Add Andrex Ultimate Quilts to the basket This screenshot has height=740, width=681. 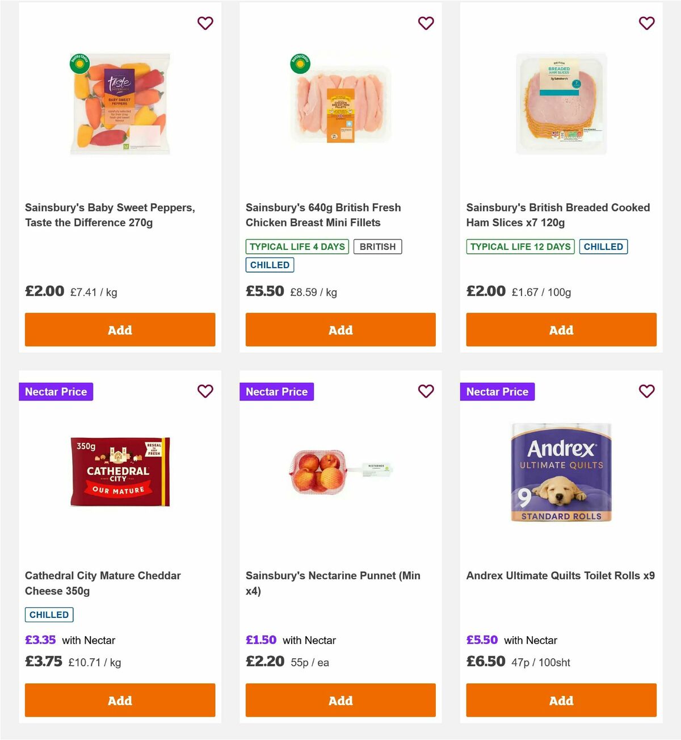click(x=561, y=700)
